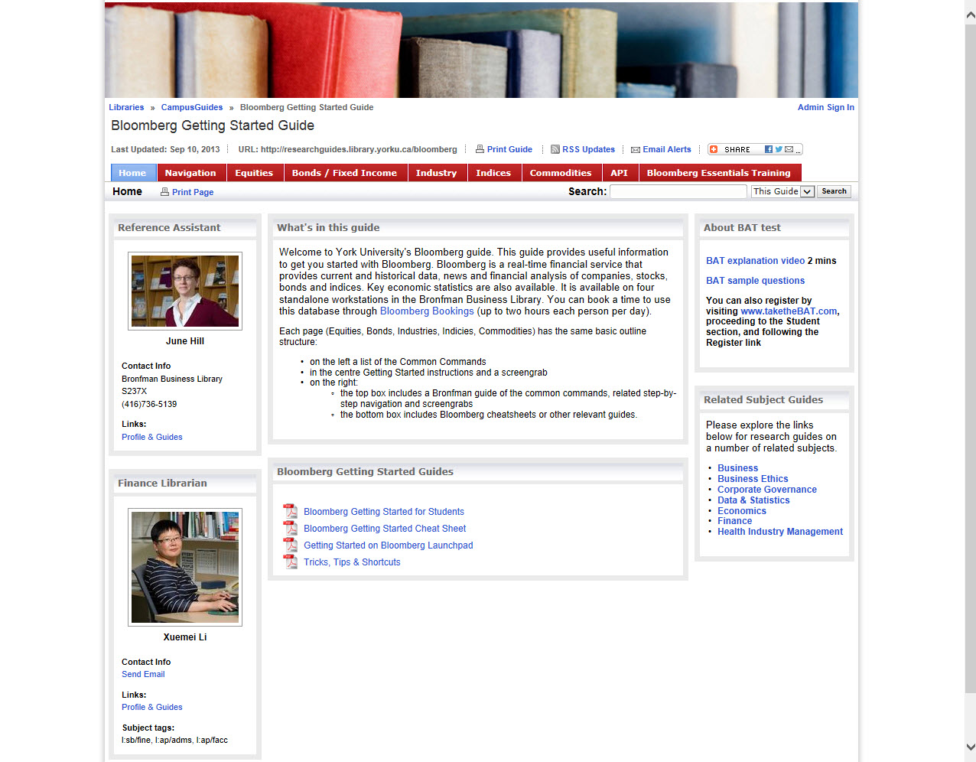
Task: Click PDF icon beside Tricks, Tips & Shortcuts
Action: click(x=290, y=562)
